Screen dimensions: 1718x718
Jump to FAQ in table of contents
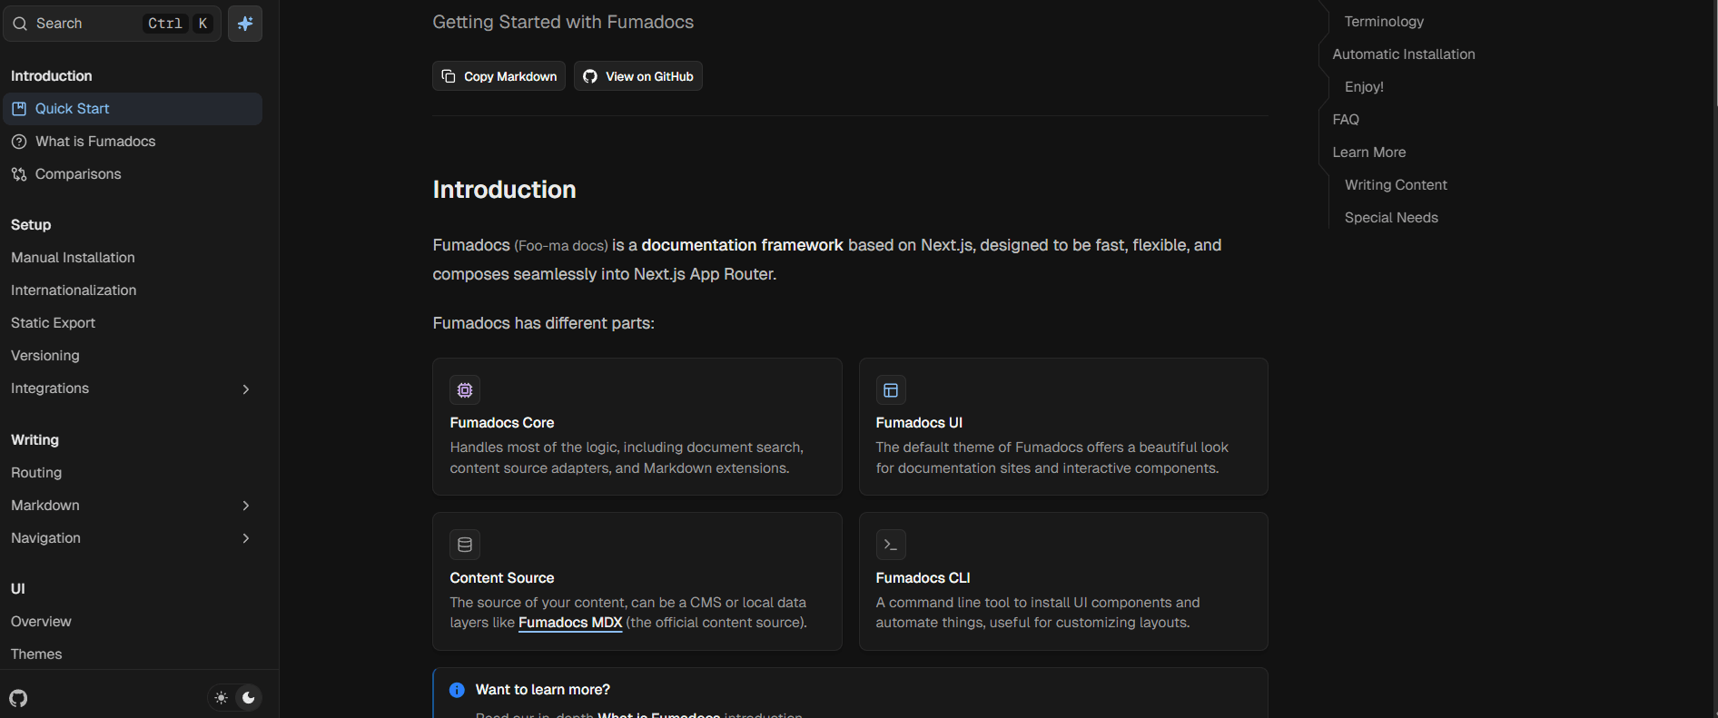1346,120
